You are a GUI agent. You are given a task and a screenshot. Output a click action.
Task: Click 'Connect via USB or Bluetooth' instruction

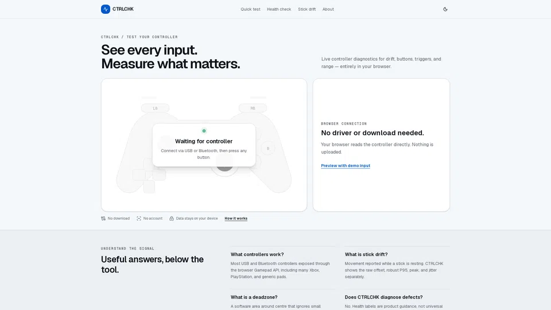point(204,154)
